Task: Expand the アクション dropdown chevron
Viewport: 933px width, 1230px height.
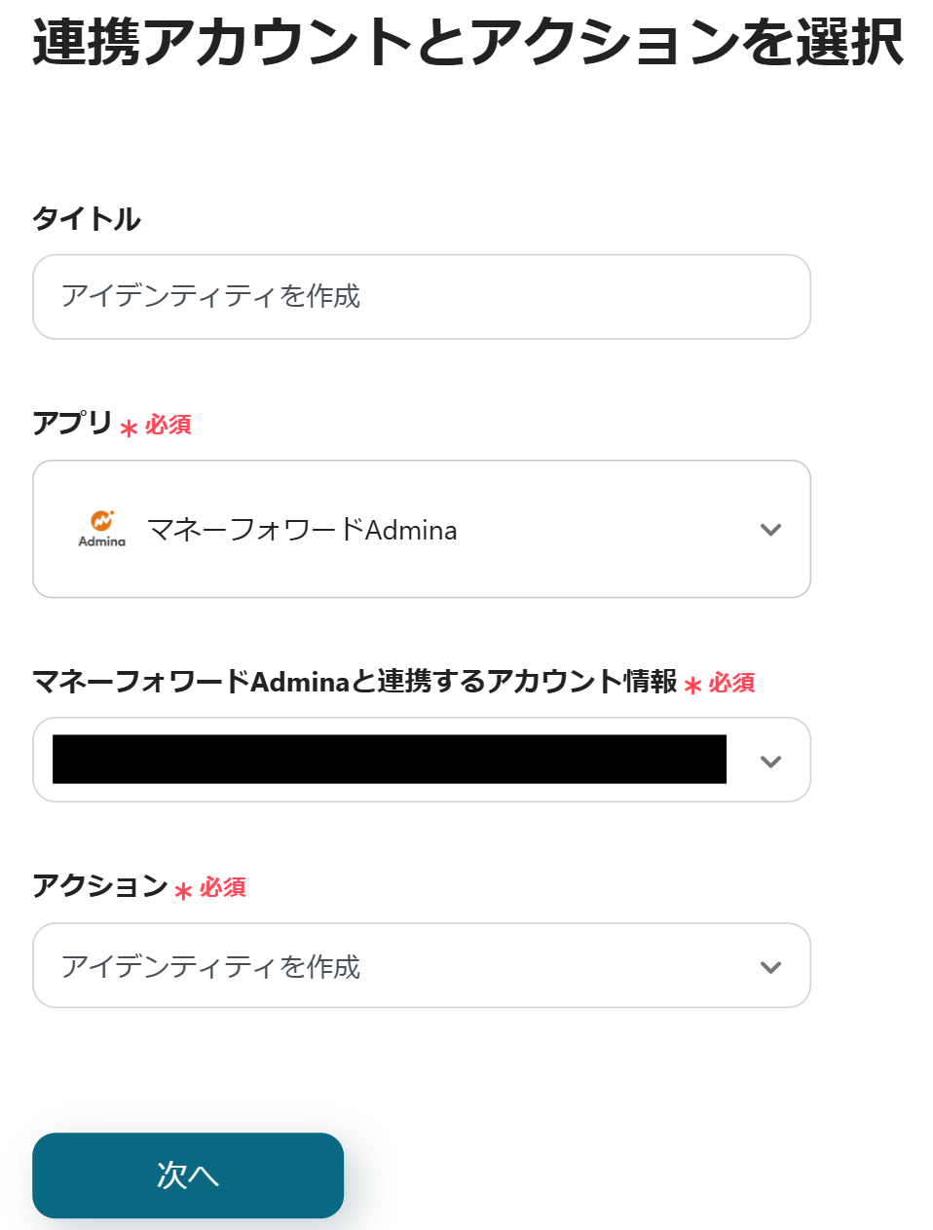Action: point(770,967)
